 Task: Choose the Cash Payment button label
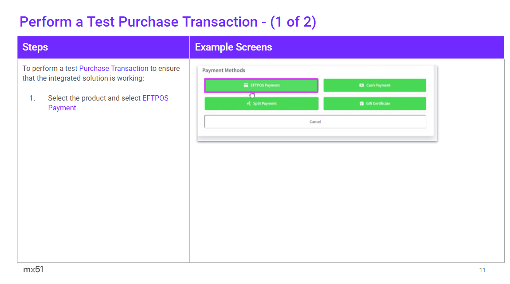coord(378,86)
